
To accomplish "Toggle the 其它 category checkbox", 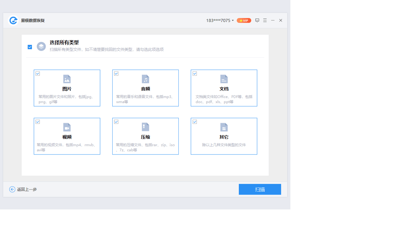I will click(x=195, y=121).
